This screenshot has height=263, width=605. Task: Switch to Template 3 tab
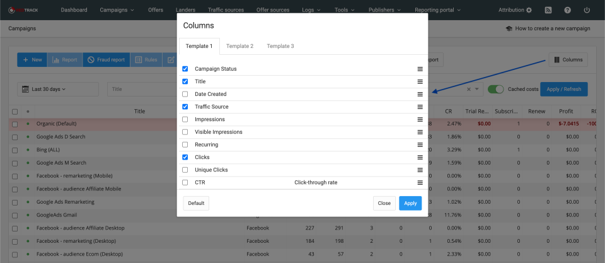pyautogui.click(x=280, y=46)
